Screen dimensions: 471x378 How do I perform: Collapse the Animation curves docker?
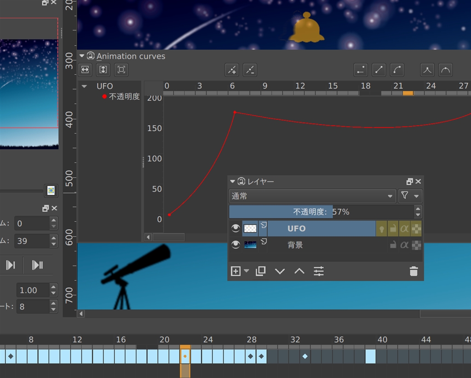(82, 56)
